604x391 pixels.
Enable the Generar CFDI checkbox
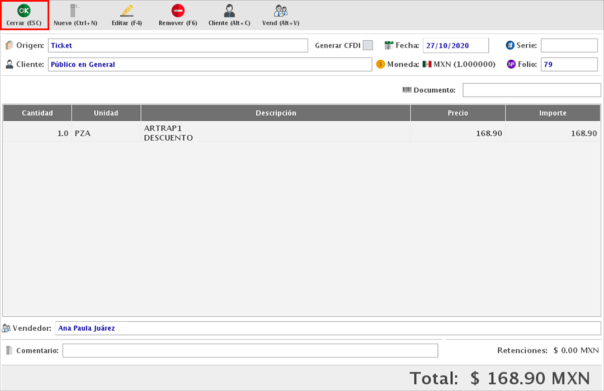pyautogui.click(x=367, y=45)
